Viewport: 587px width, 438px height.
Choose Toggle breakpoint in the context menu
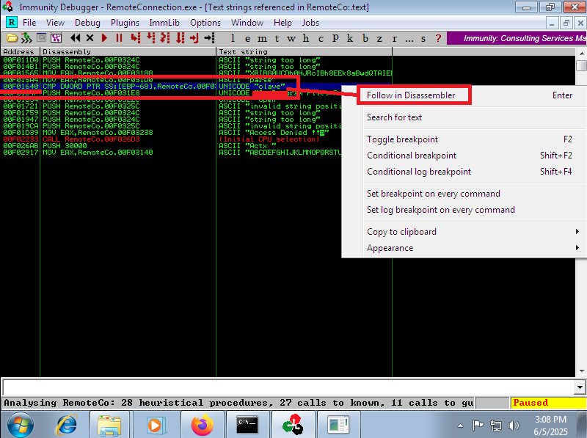click(464, 139)
